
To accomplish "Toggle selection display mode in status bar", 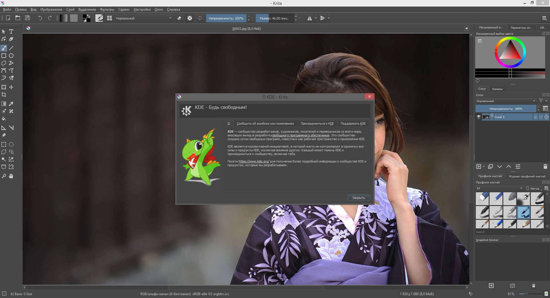I will pyautogui.click(x=4, y=293).
